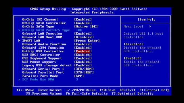
Task: Open the Parallel Port Mode [SPP] value
Action: tap(79, 76)
